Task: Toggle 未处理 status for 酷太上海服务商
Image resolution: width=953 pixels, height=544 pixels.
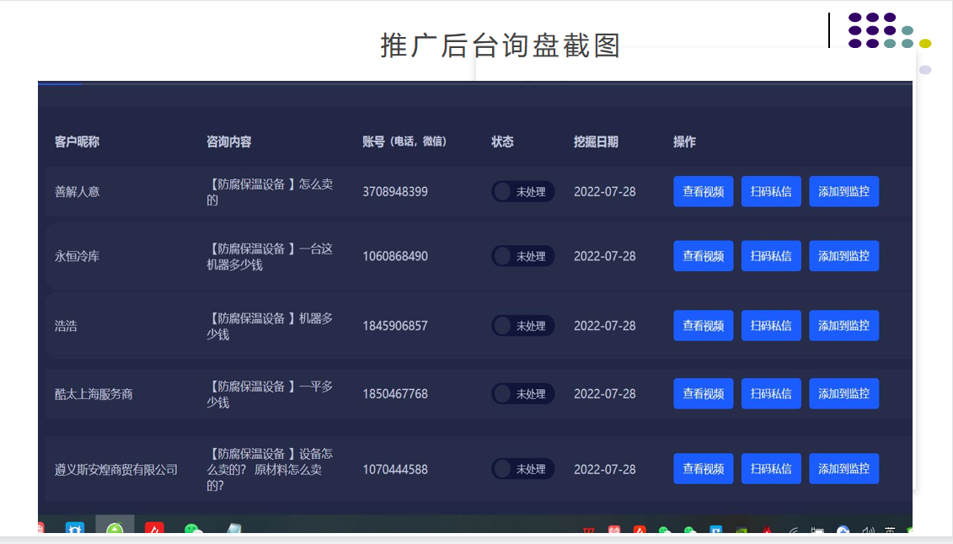Action: coord(522,394)
